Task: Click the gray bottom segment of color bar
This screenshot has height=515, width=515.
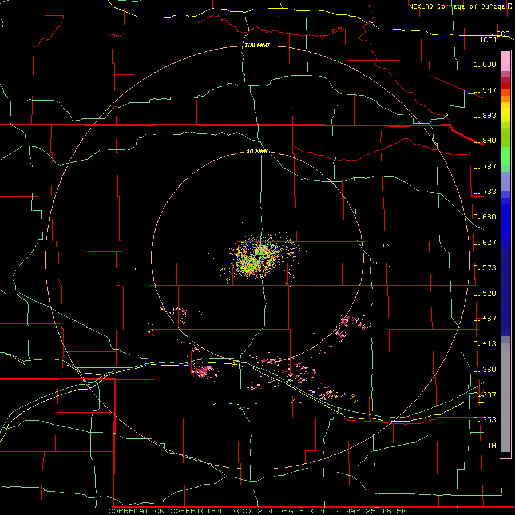Action: [x=505, y=398]
